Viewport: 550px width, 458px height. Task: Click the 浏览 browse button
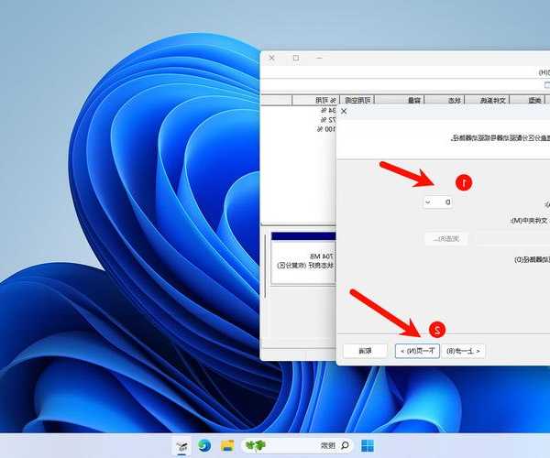coord(447,238)
